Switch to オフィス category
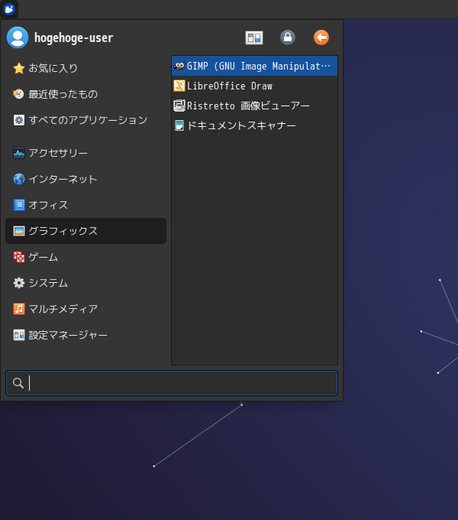The width and height of the screenshot is (458, 520). tap(85, 205)
